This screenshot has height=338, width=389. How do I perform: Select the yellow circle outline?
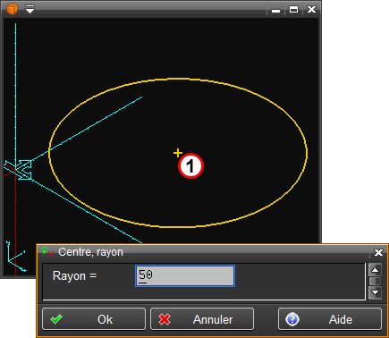tap(178, 153)
